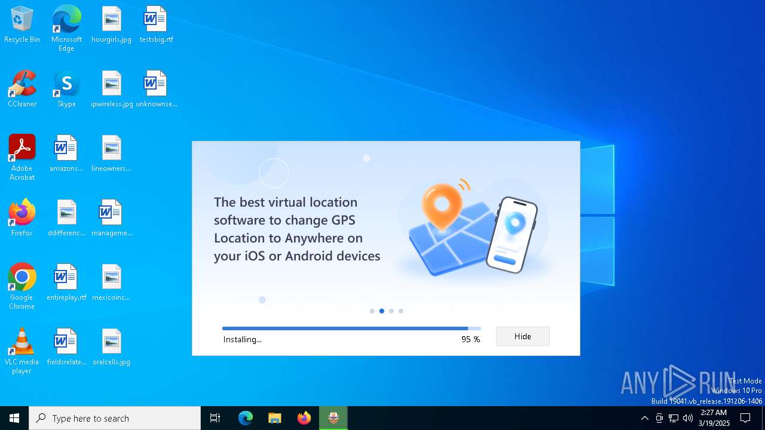Click the Hide button in installer
765x430 pixels.
[522, 336]
